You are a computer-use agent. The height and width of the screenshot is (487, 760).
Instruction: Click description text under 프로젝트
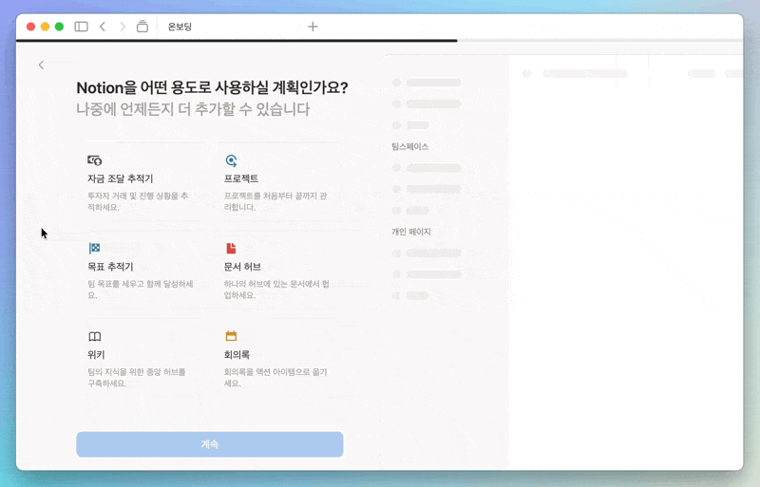coord(275,201)
